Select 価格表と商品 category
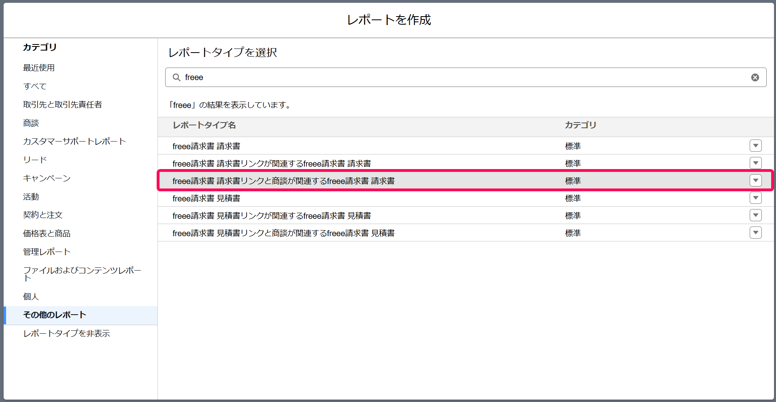 click(x=47, y=233)
